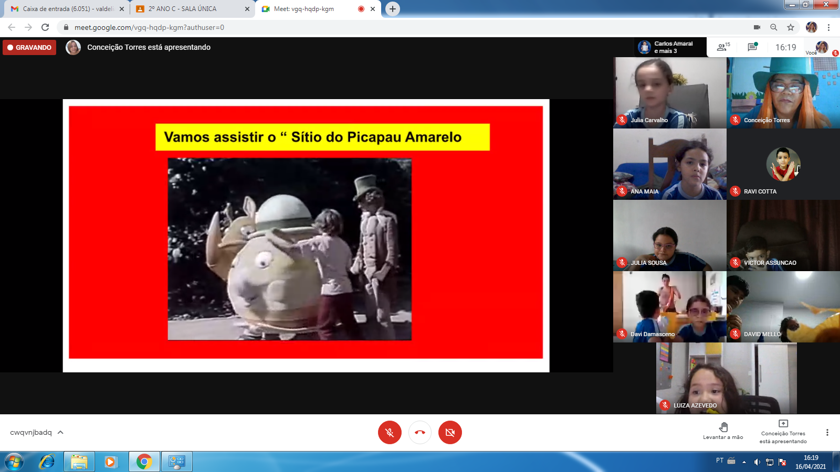Click LUIZA AZEVEDO video thumbnail
The width and height of the screenshot is (840, 472).
pyautogui.click(x=726, y=378)
